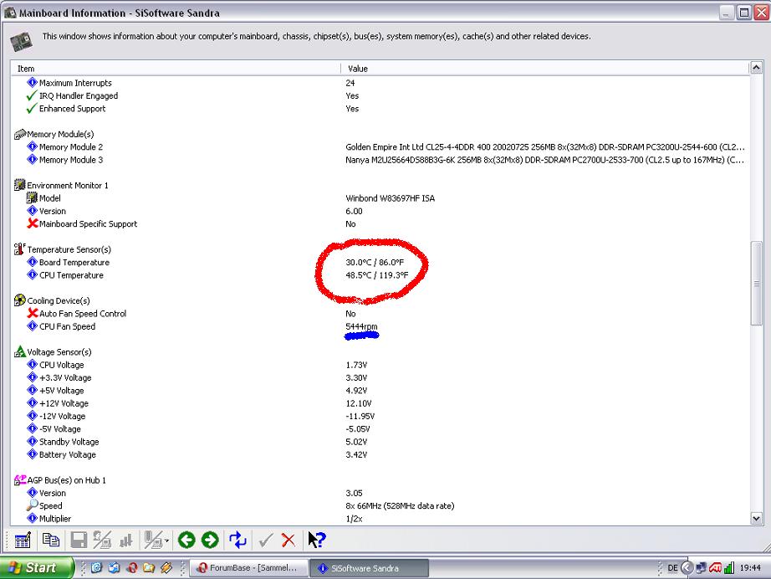Select AGP Bus(es) on Hub 1 icon
The image size is (771, 579).
(x=20, y=479)
